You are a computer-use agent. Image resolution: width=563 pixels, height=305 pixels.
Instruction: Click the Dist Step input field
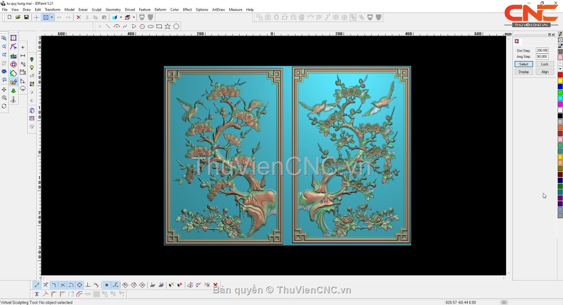(542, 51)
